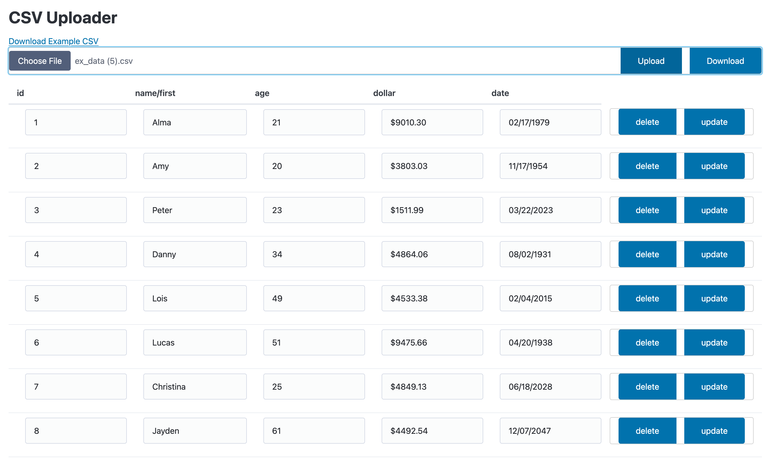This screenshot has width=770, height=460.
Task: Click the date field showing 08/02/1931
Action: pos(550,254)
